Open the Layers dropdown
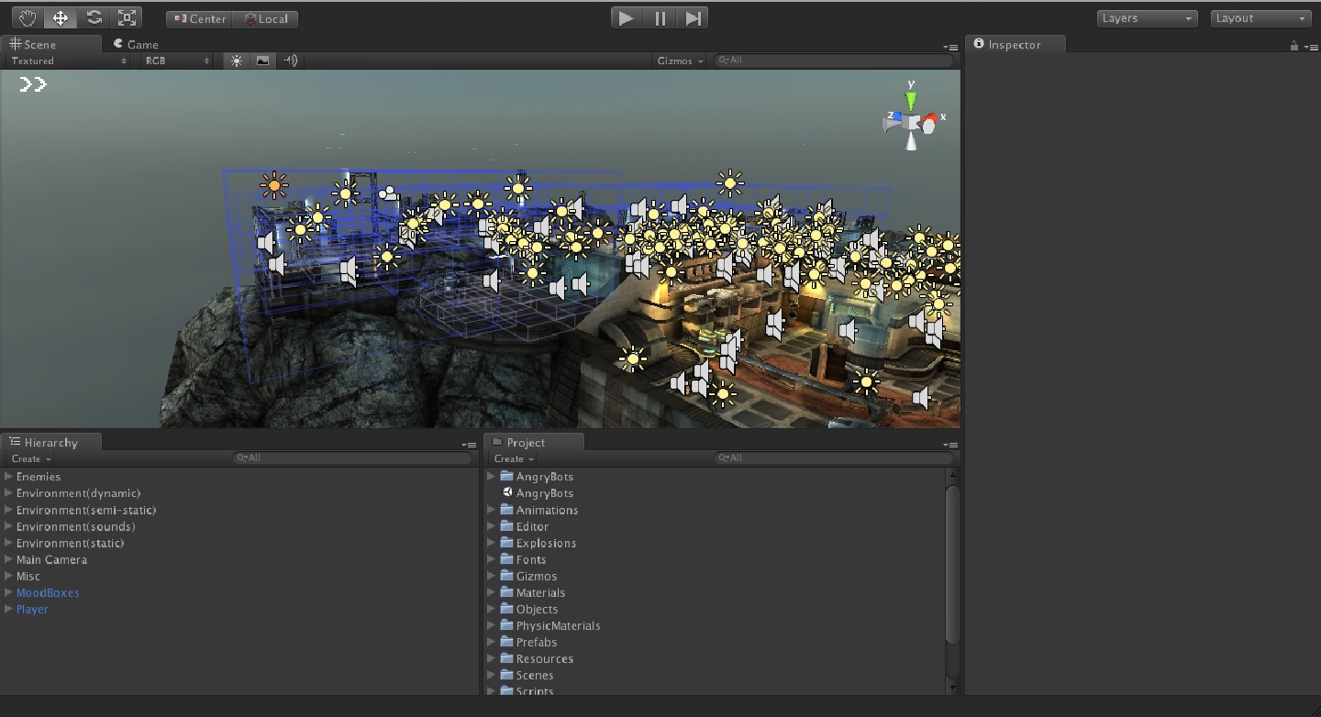 1147,18
